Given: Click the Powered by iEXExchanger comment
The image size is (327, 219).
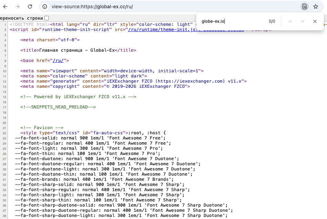Looking at the screenshot, I should point(78,97).
